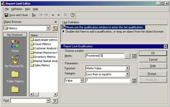
Task: Select Inventory Metrics folder
Action: (x=43, y=57)
